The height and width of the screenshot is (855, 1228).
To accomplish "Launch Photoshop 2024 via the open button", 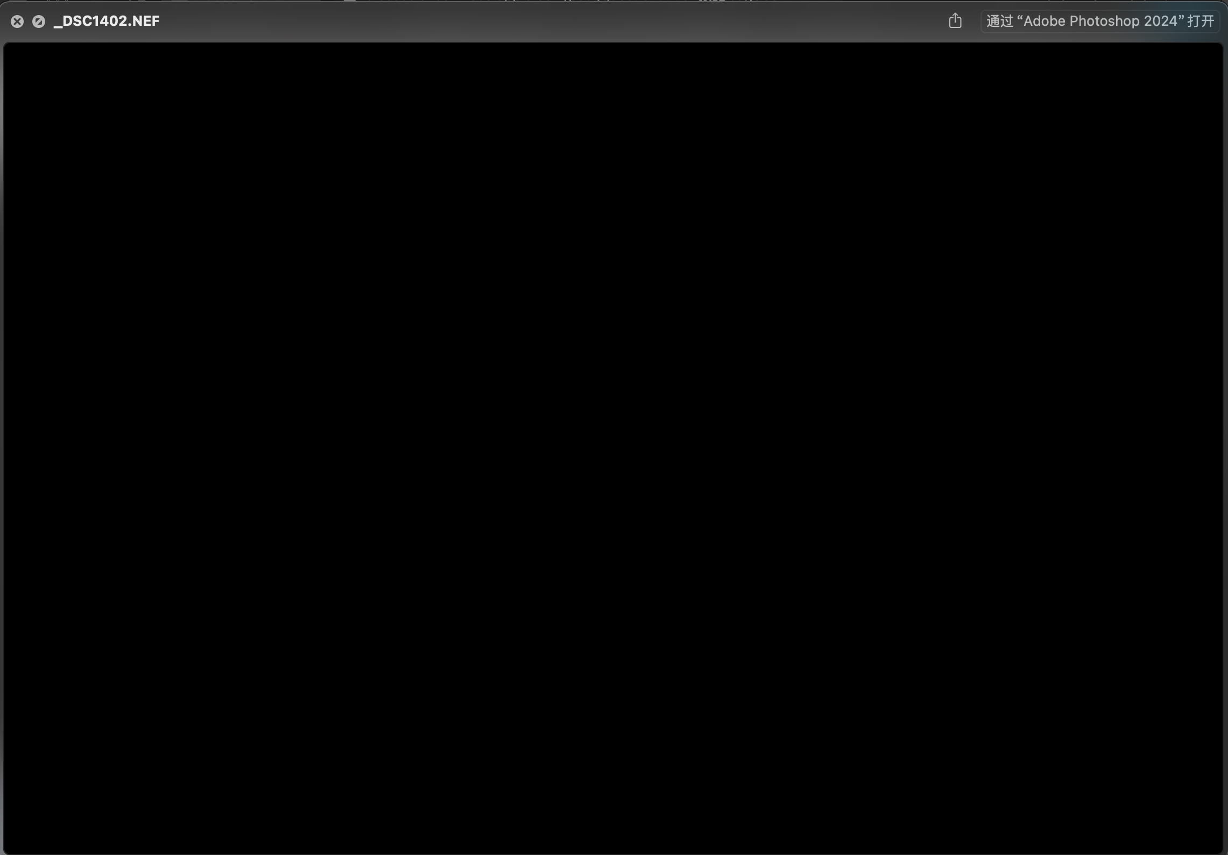I will (1099, 21).
